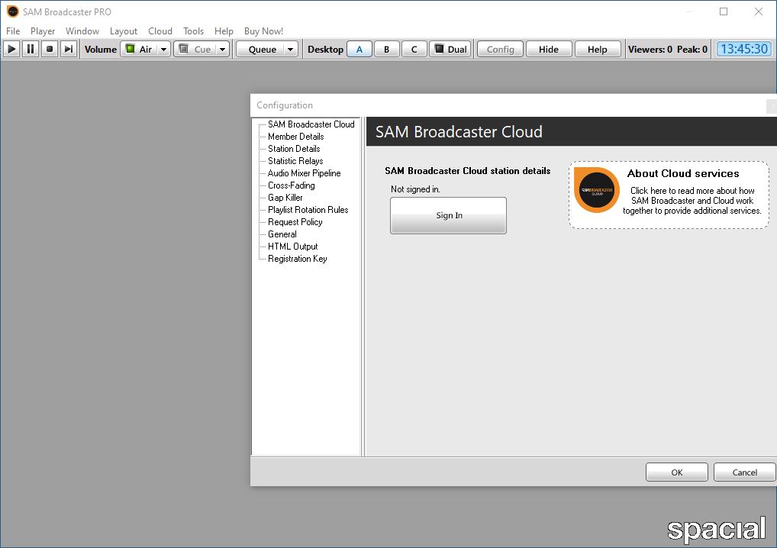Click the Config toolbar button
This screenshot has width=777, height=548.
click(500, 49)
